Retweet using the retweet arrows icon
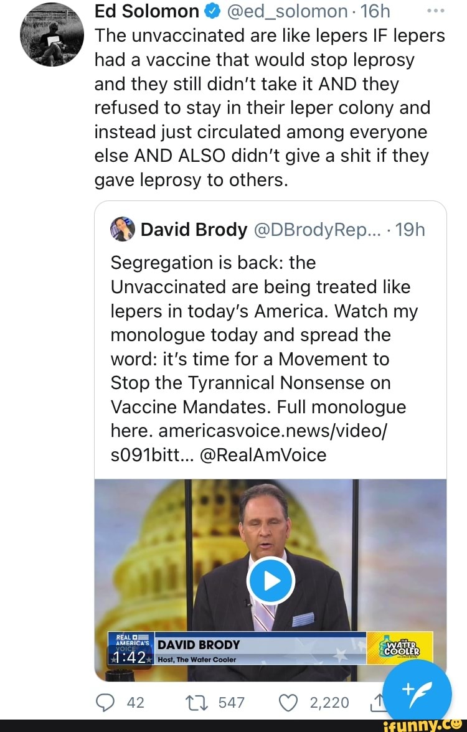 pos(194,703)
